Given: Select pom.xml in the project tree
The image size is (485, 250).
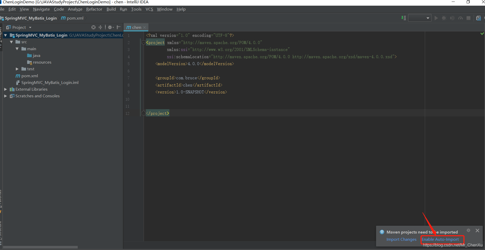Looking at the screenshot, I should click(27, 76).
